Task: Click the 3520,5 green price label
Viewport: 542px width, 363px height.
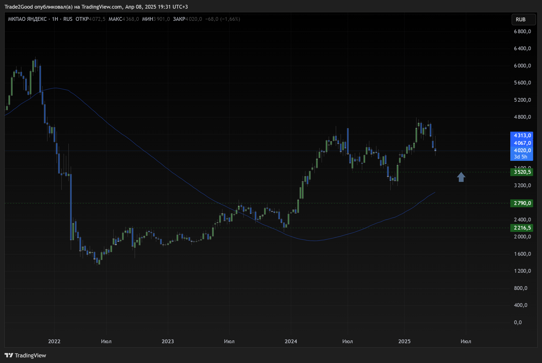Action: click(x=522, y=172)
